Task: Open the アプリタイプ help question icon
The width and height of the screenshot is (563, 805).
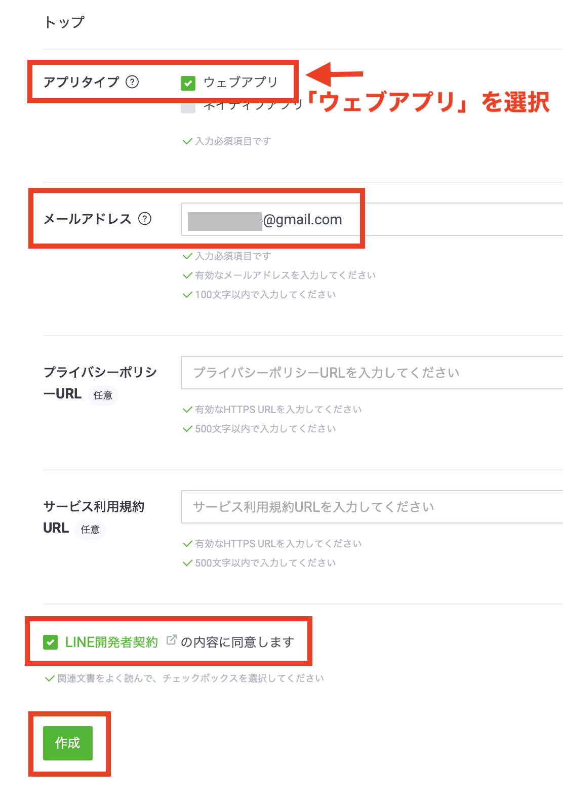Action: (132, 82)
